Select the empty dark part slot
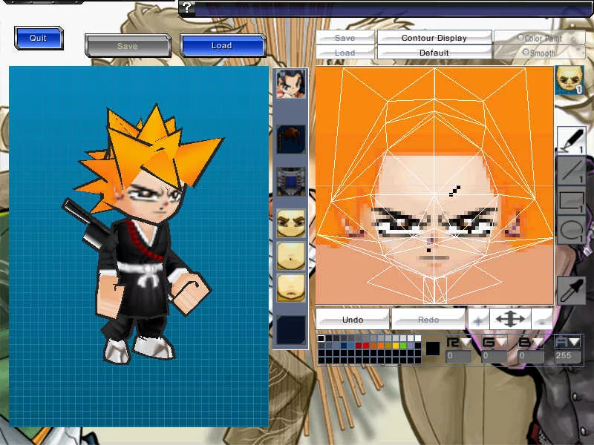Image resolution: width=594 pixels, height=445 pixels. coord(290,329)
